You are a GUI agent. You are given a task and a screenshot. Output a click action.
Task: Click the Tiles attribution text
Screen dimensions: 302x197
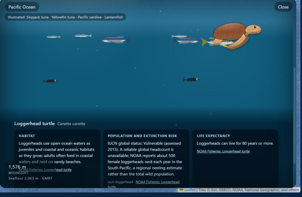click(249, 190)
